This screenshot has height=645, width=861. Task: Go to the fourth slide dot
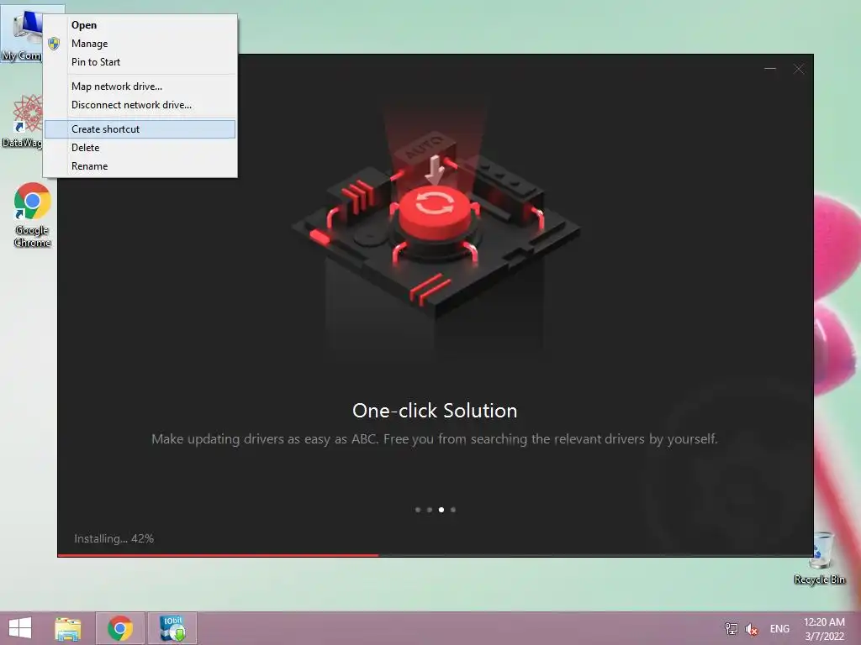453,510
